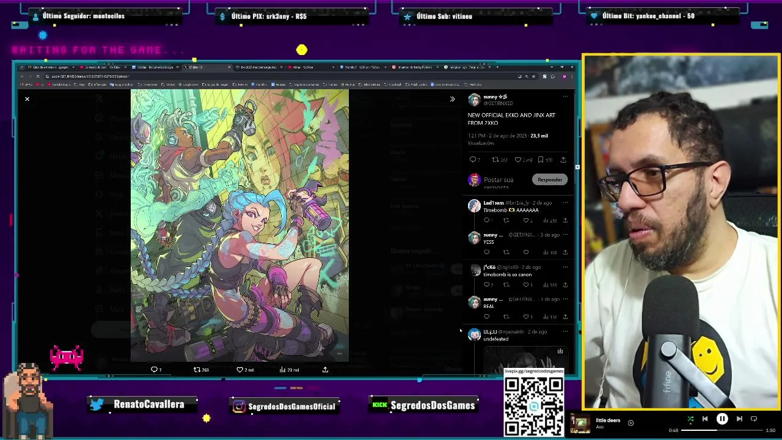Click the Ekko and Jinx artwork image
Viewport: 782px width, 440px height.
[239, 226]
